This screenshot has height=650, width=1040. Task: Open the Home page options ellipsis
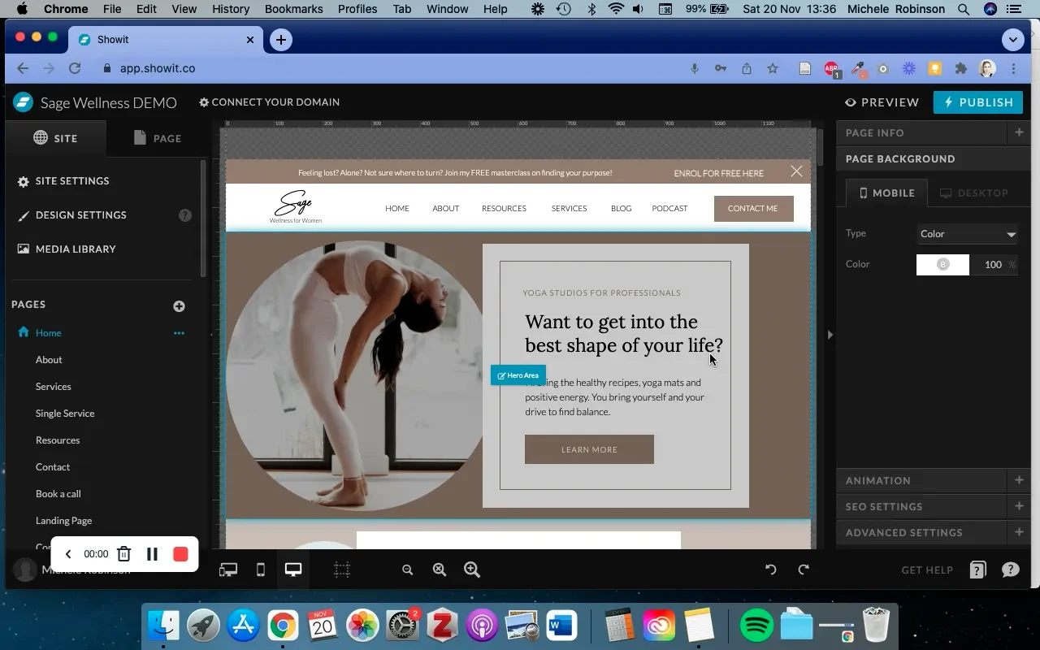(x=179, y=333)
